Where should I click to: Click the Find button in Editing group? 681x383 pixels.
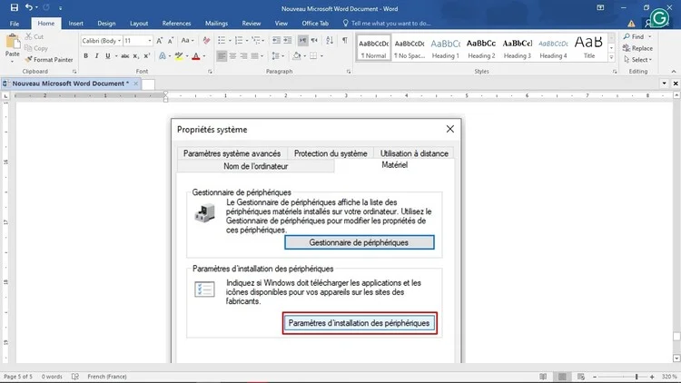click(636, 36)
